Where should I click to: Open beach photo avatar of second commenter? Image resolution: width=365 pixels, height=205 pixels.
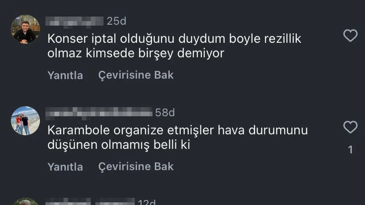(25, 121)
